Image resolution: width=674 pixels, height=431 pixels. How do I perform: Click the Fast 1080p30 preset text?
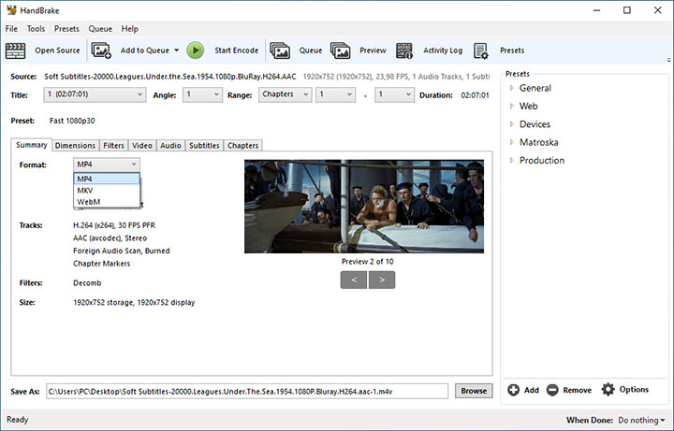point(72,121)
